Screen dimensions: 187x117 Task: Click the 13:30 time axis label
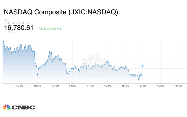point(55,86)
